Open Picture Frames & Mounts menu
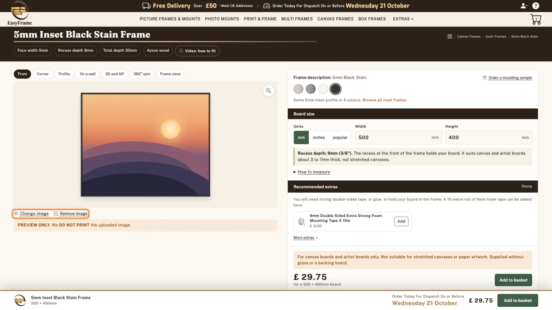This screenshot has width=552, height=310. (x=170, y=19)
